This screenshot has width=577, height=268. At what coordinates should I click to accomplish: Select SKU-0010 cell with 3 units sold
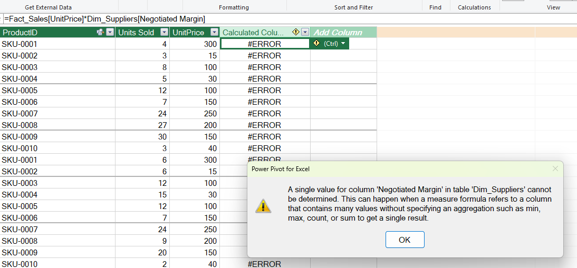pyautogui.click(x=57, y=148)
